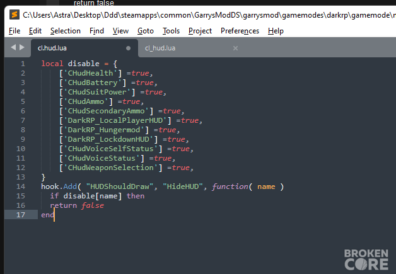Click the 'then' keyword on line 15

click(136, 196)
